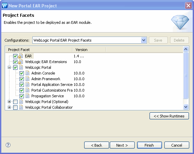Click the Project Facet column header
The width and height of the screenshot is (194, 154).
click(x=39, y=50)
